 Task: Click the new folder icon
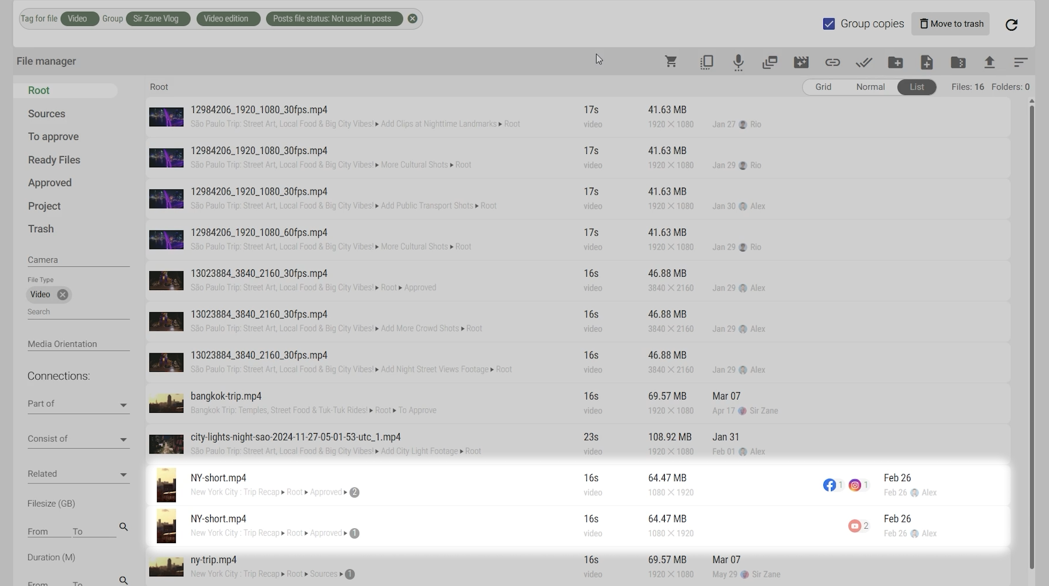(895, 62)
